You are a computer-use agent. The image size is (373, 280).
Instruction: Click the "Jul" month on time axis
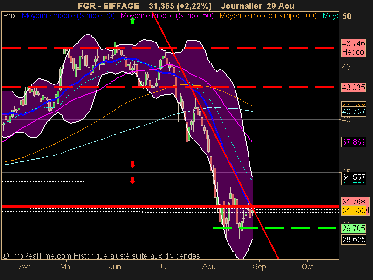click(x=163, y=266)
